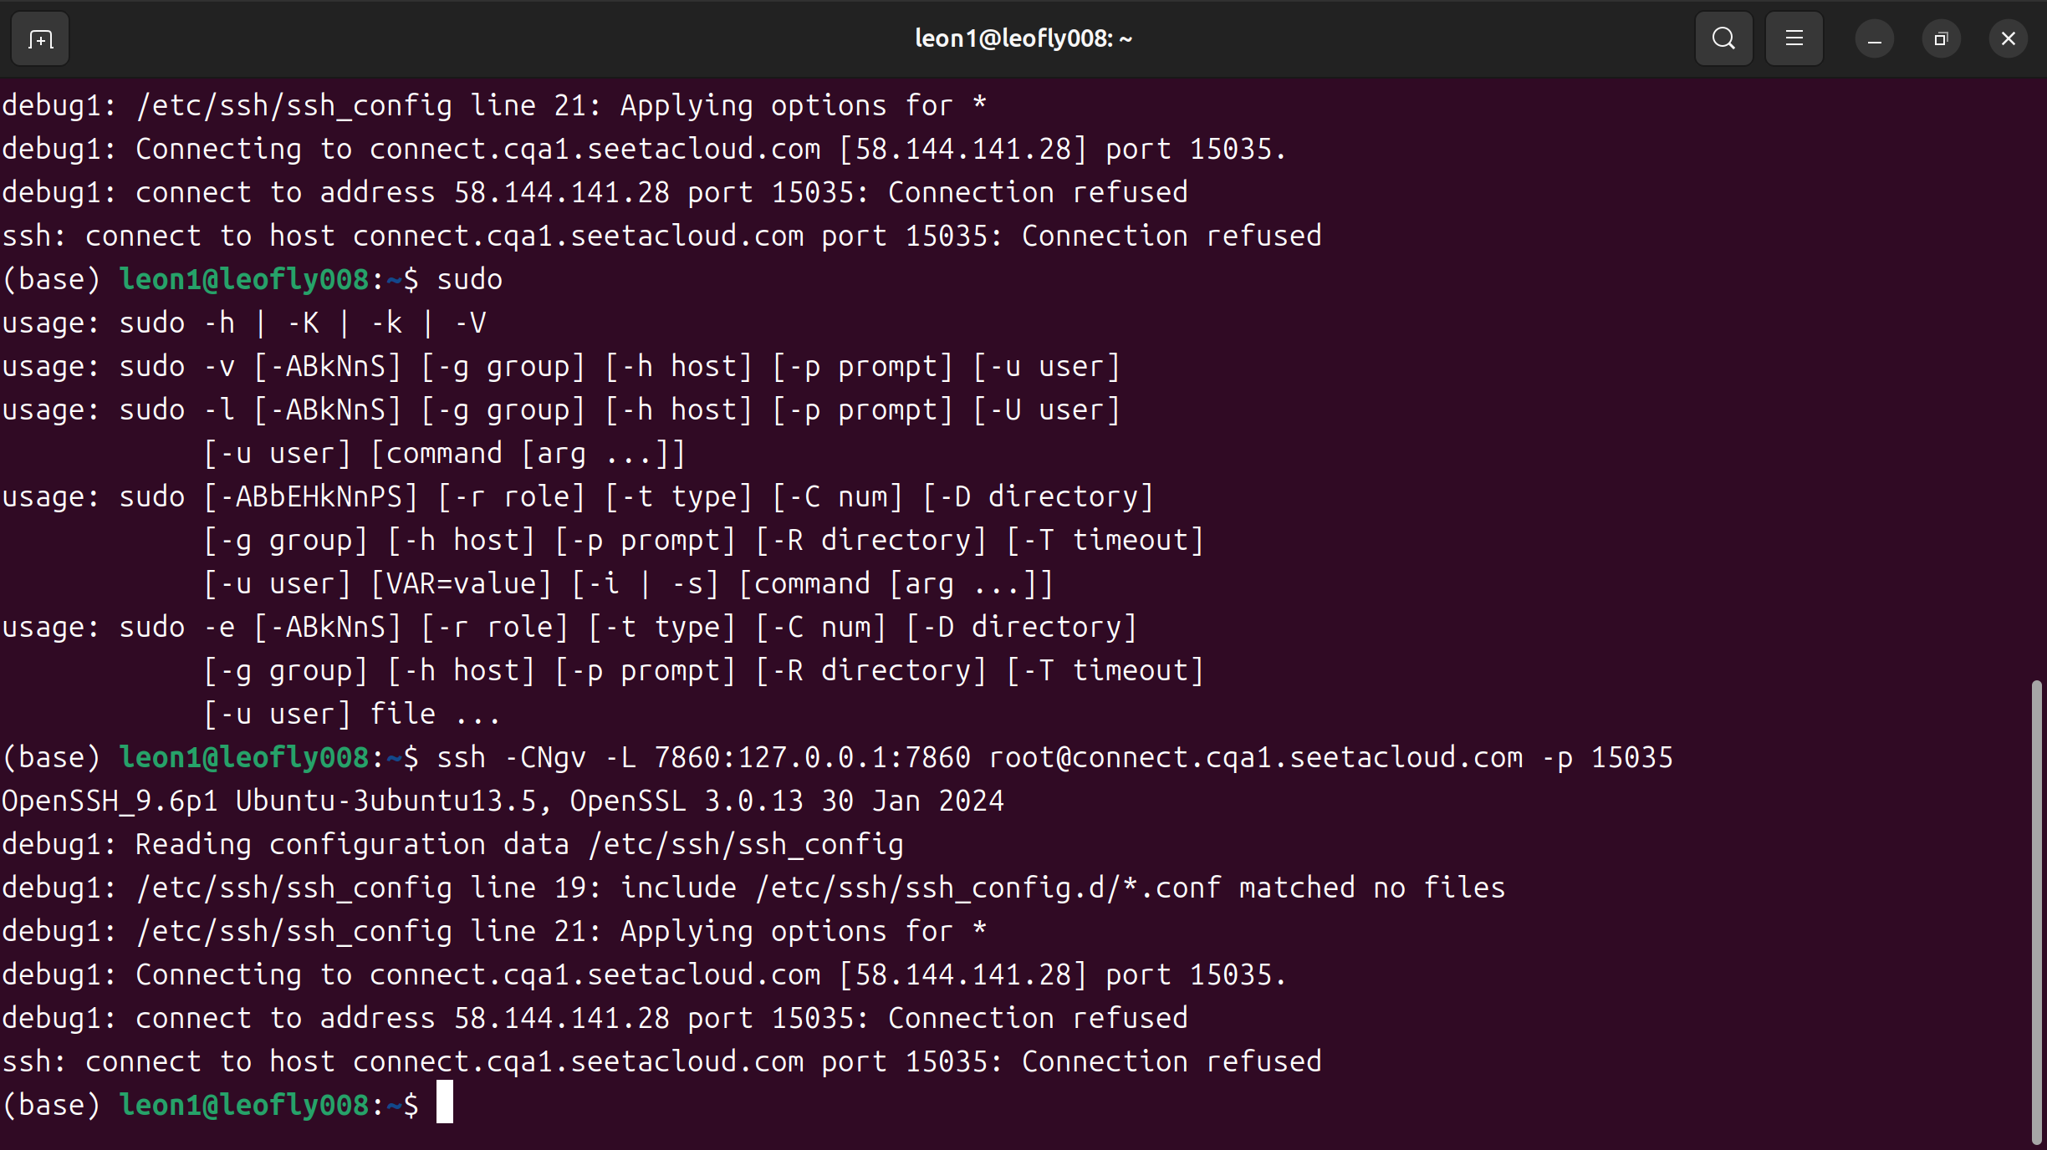Open a new terminal tab

coord(40,38)
